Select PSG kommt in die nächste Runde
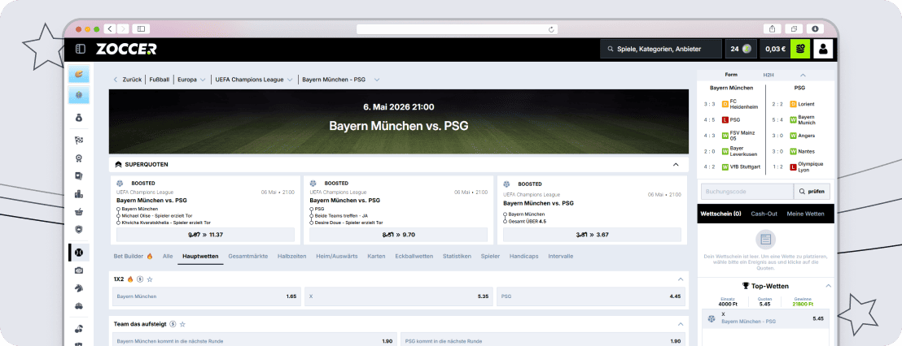 [x=543, y=341]
